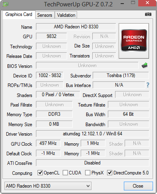Click the DirectX Support Unknown field

tap(132, 95)
